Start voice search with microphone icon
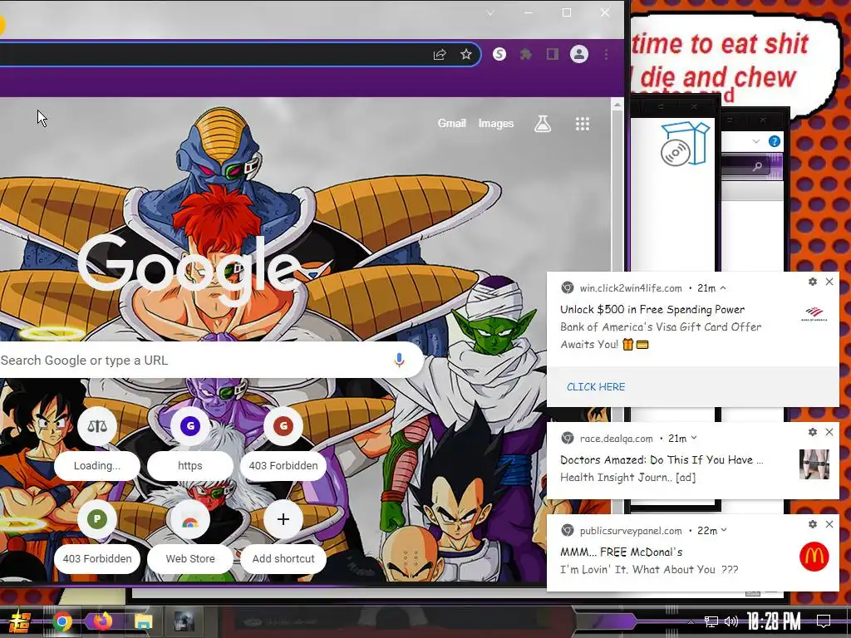851x638 pixels. pos(400,360)
